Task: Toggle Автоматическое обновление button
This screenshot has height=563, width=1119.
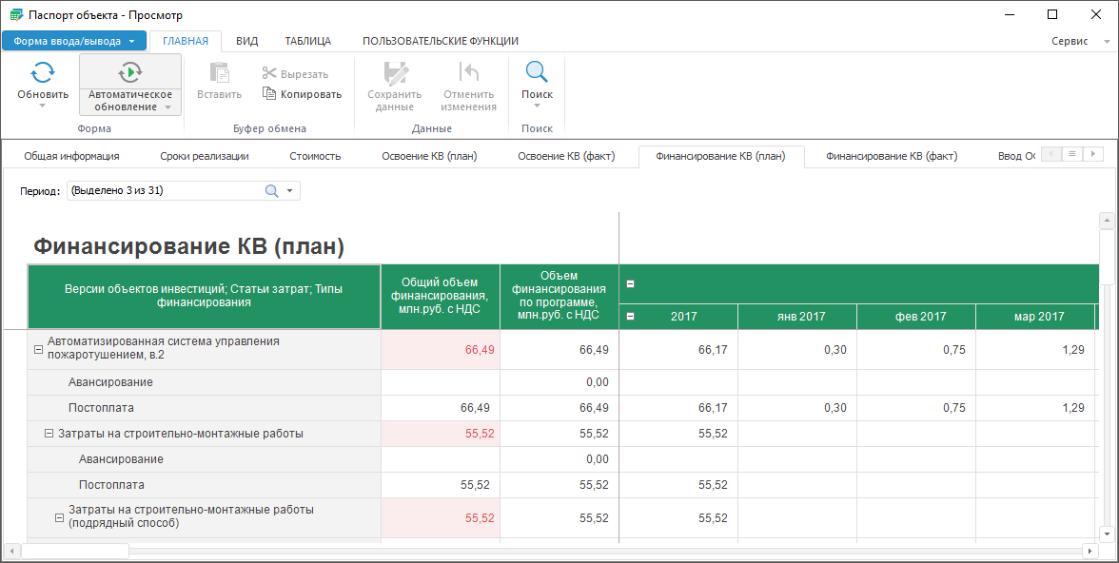Action: pos(129,73)
